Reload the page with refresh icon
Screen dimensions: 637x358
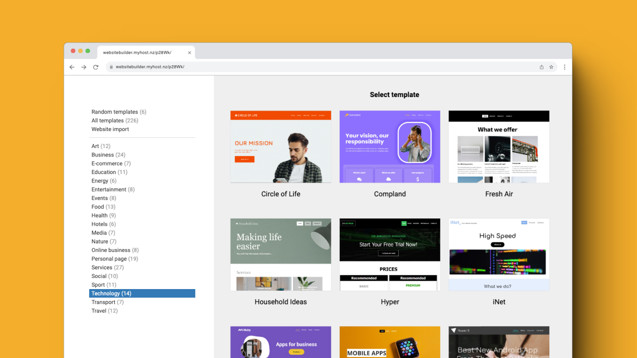[x=96, y=67]
